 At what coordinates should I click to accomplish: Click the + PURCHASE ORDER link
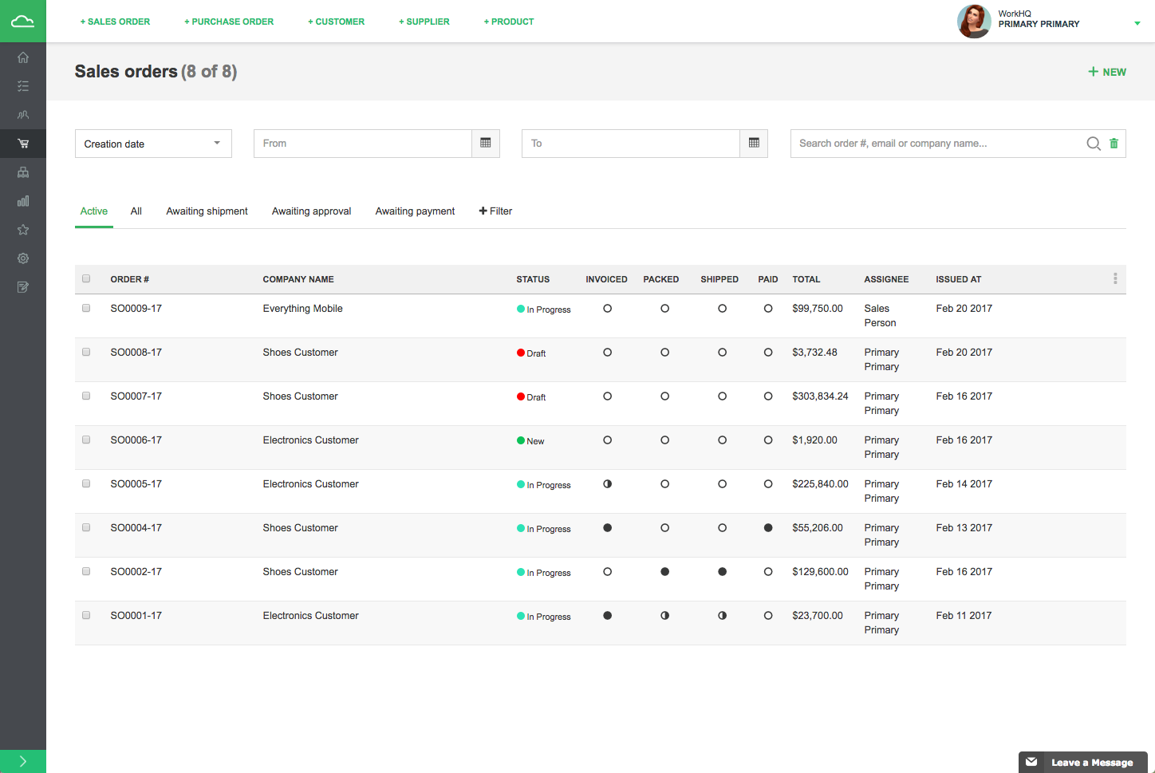tap(229, 22)
